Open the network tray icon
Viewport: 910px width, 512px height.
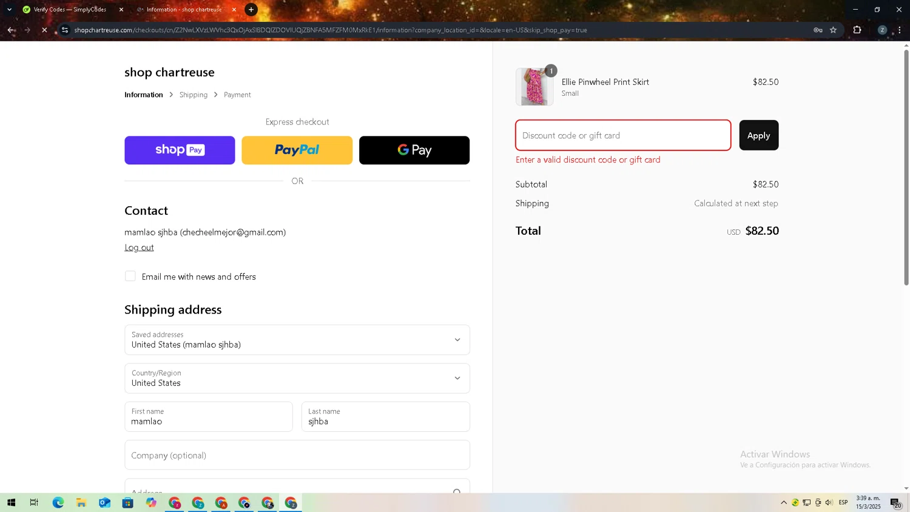806,502
